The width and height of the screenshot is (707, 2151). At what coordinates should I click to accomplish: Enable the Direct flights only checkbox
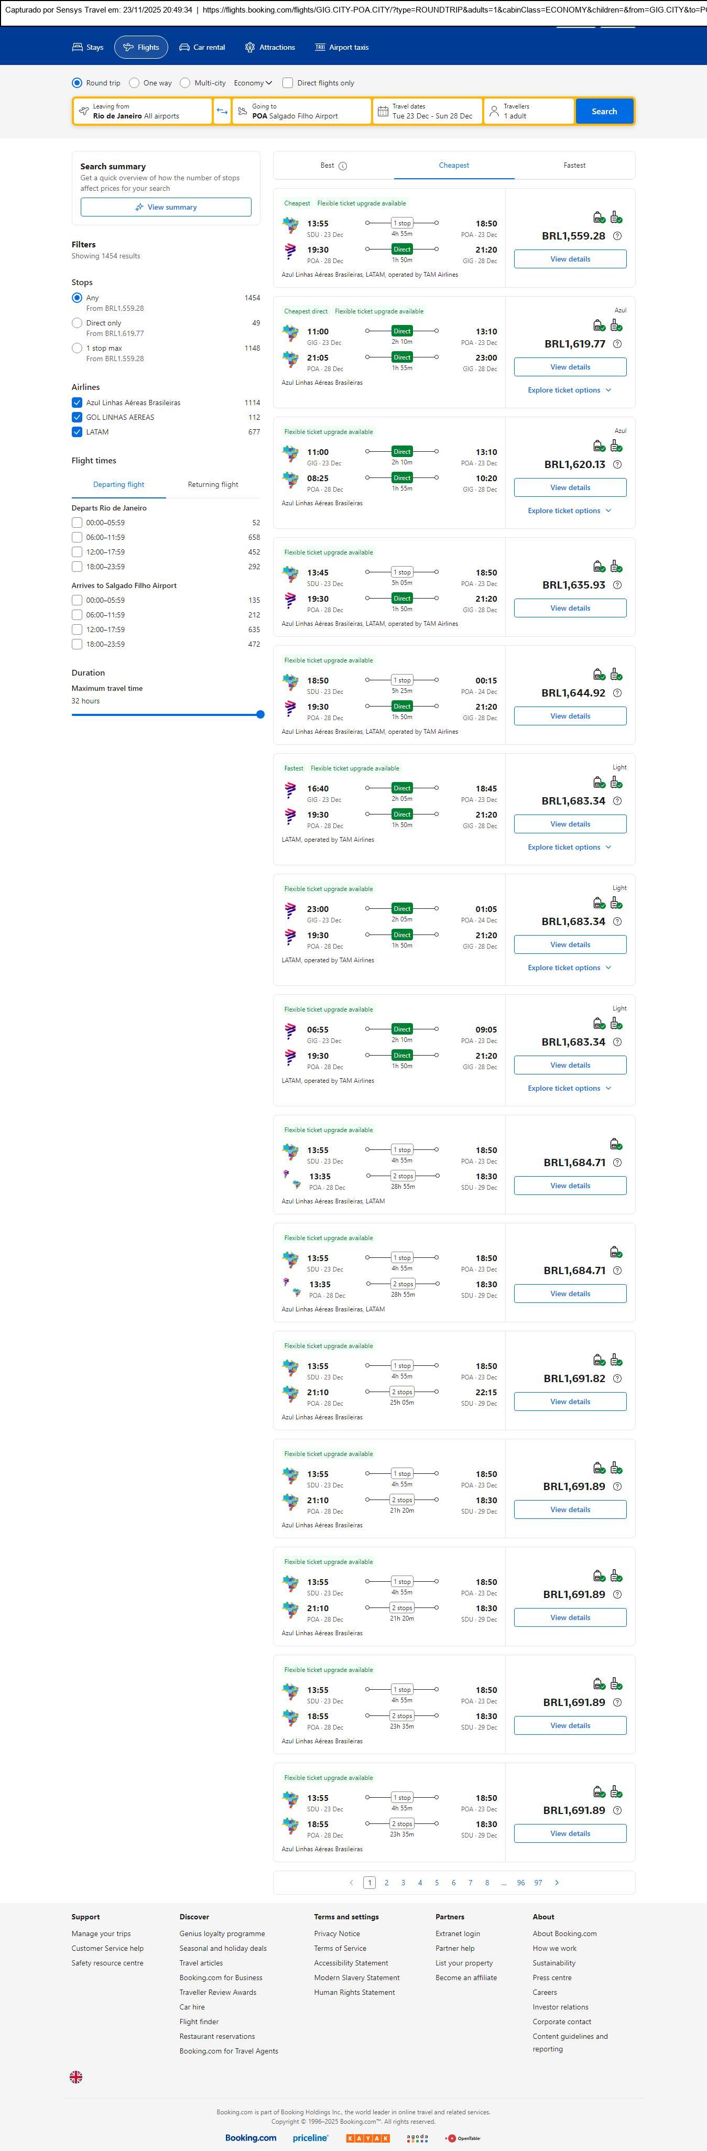pyautogui.click(x=288, y=83)
